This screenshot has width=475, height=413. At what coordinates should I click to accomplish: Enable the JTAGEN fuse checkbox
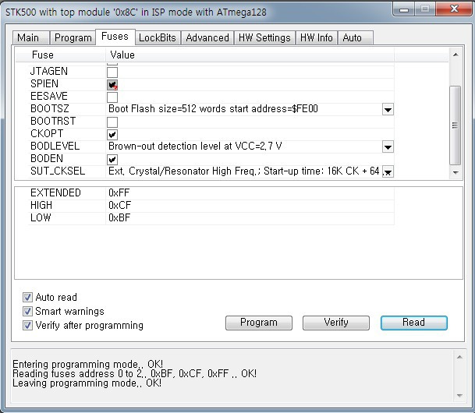[x=112, y=72]
